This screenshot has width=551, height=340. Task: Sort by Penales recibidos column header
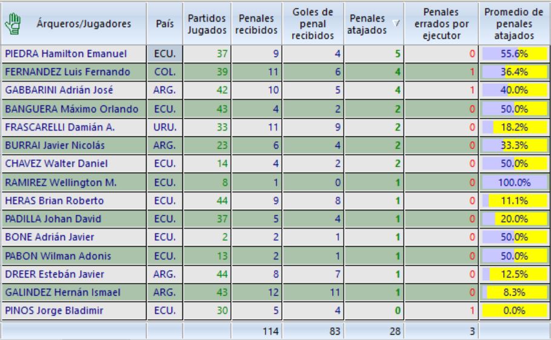tap(255, 24)
